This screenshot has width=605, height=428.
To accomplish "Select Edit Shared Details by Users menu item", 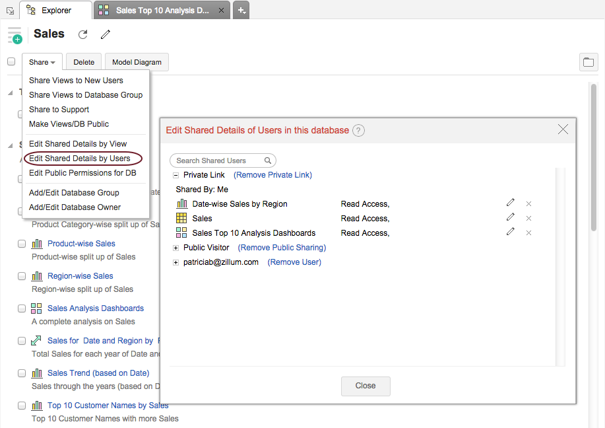I will (x=80, y=159).
